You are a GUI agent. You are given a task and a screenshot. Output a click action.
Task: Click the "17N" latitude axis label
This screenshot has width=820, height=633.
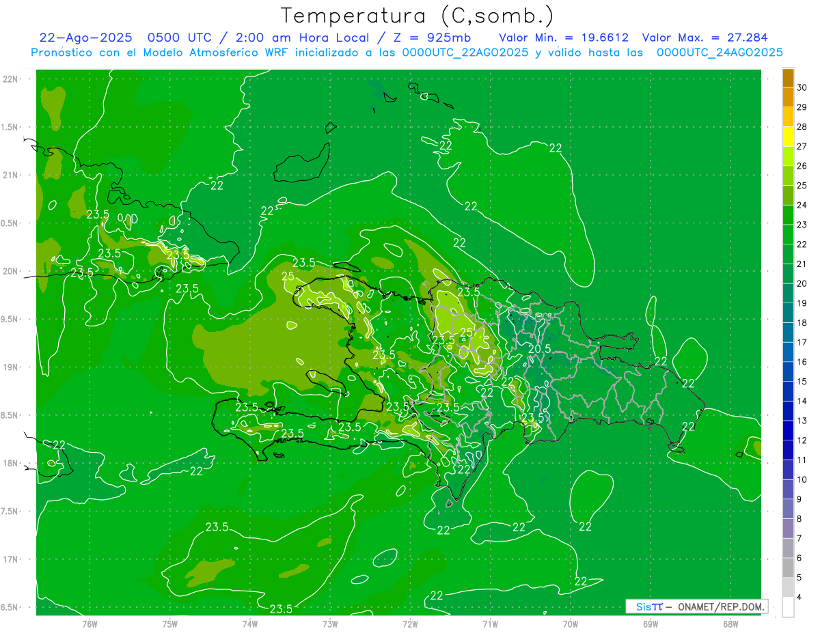pos(10,559)
